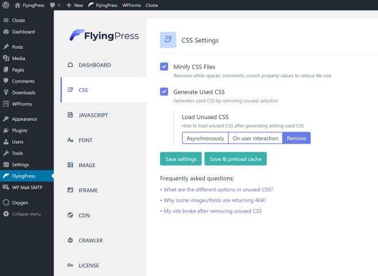The width and height of the screenshot is (378, 276).
Task: Uncheck the Generate Used CSS checkbox
Action: (164, 92)
